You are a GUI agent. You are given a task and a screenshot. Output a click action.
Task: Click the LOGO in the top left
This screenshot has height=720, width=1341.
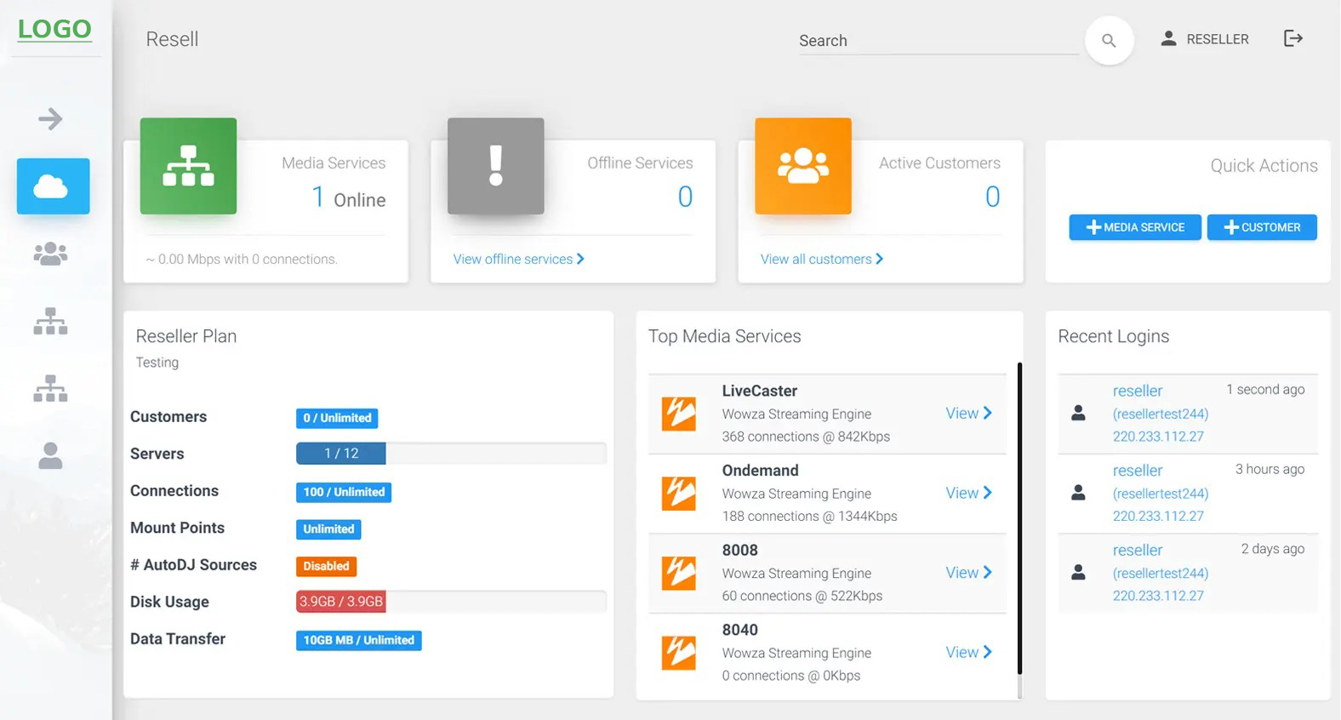(54, 30)
